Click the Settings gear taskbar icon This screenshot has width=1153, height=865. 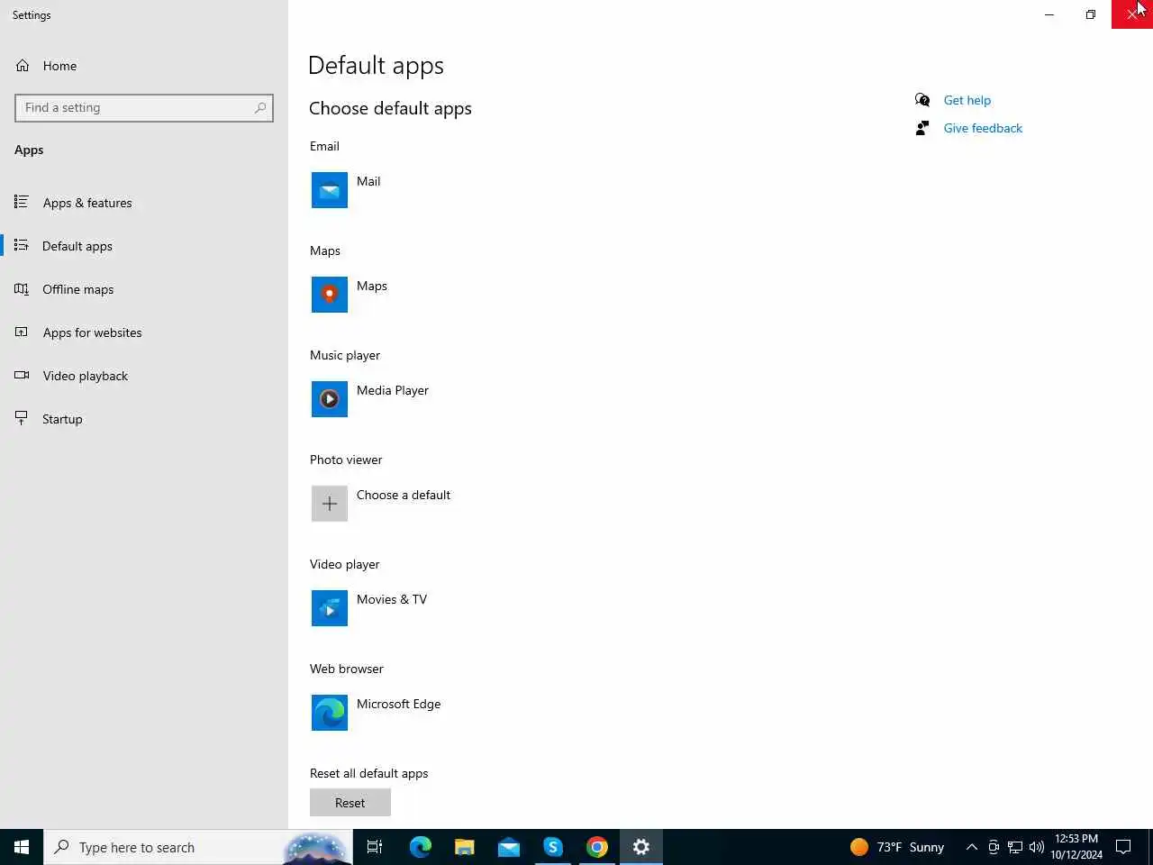pyautogui.click(x=640, y=847)
